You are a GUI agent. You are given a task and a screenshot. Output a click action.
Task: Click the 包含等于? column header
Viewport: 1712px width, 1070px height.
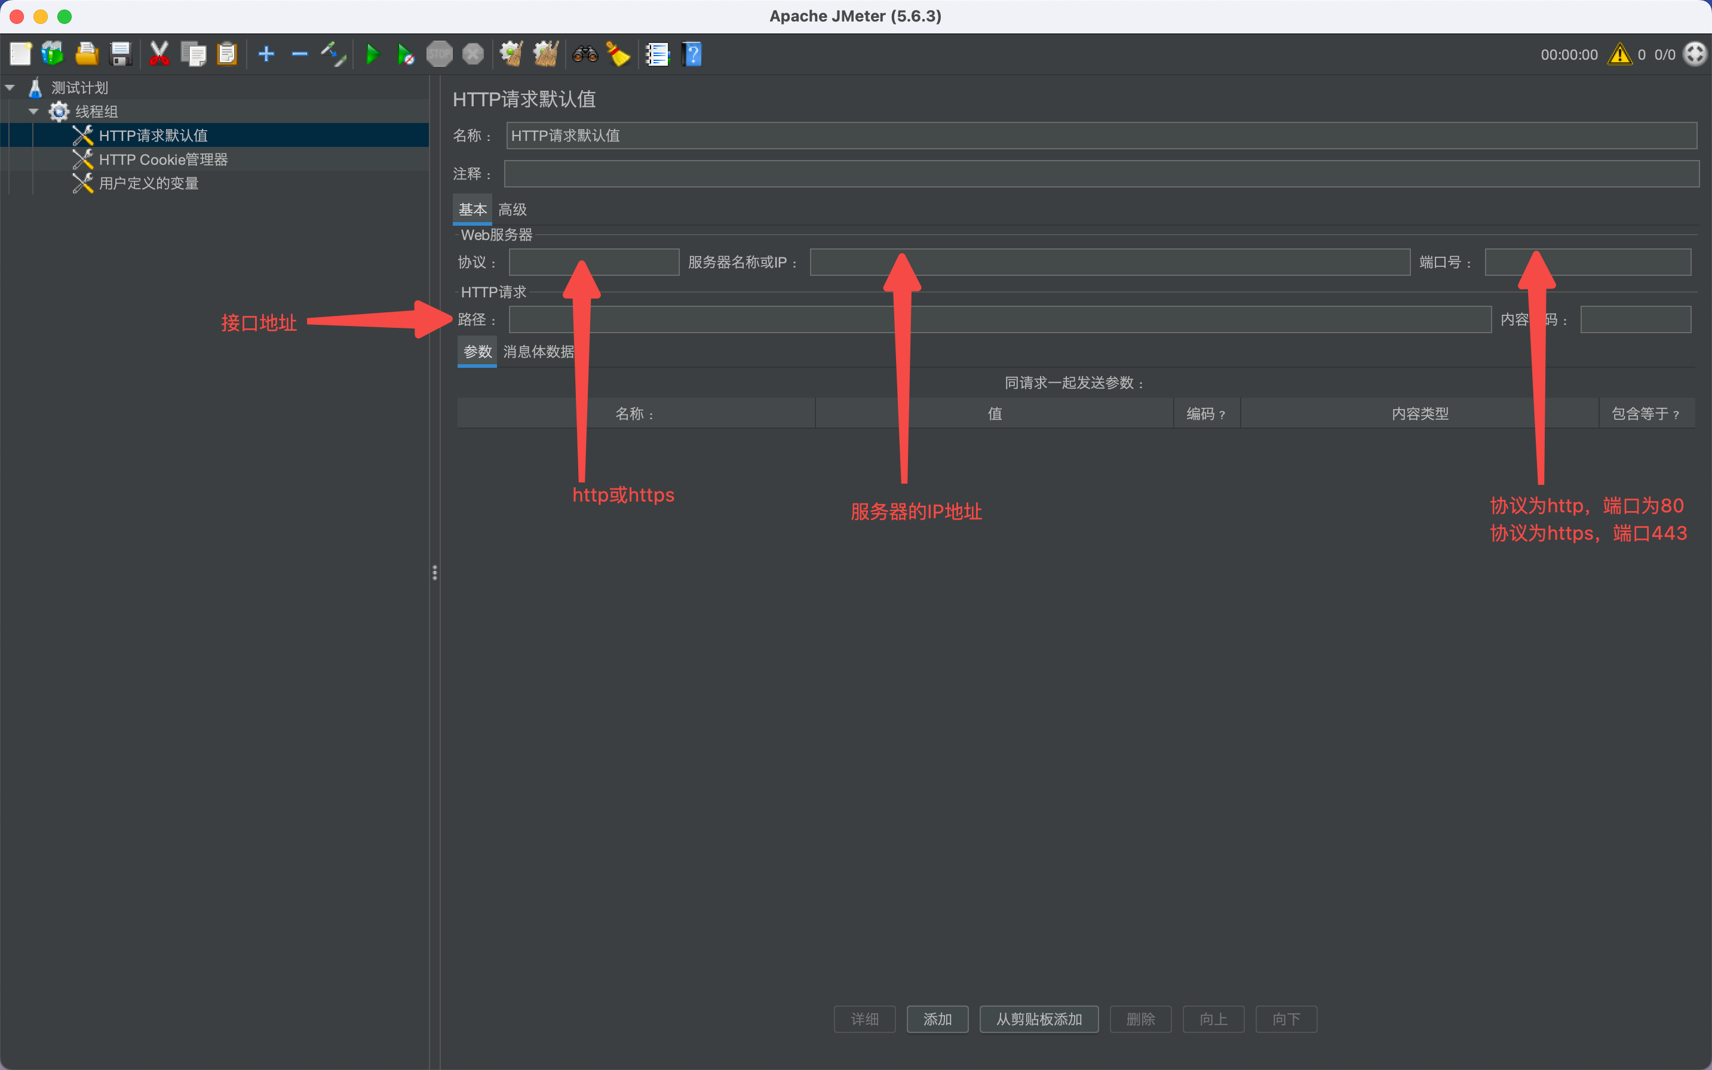pyautogui.click(x=1646, y=413)
